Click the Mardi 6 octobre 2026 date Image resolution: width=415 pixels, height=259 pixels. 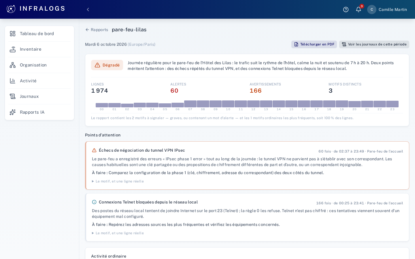tap(106, 44)
